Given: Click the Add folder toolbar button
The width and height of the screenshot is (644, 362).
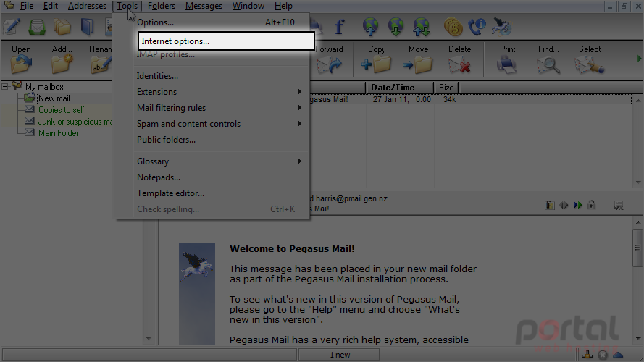Looking at the screenshot, I should [x=62, y=59].
